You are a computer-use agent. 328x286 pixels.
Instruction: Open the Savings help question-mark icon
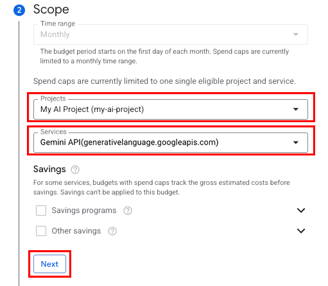75,170
